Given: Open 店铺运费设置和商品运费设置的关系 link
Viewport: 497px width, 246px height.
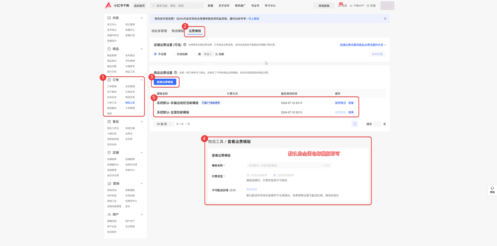Looking at the screenshot, I should (x=362, y=45).
